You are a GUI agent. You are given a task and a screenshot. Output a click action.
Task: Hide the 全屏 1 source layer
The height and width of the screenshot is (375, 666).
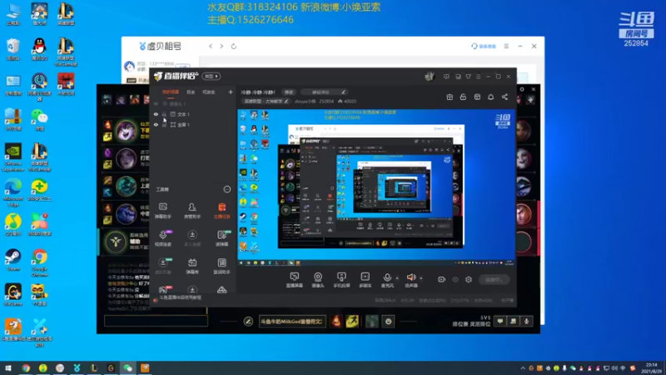coord(156,124)
